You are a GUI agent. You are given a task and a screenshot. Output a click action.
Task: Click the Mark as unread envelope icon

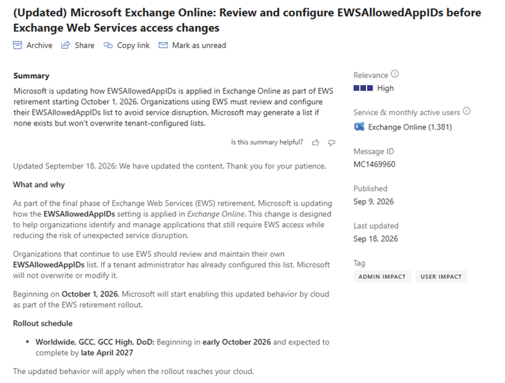click(163, 45)
